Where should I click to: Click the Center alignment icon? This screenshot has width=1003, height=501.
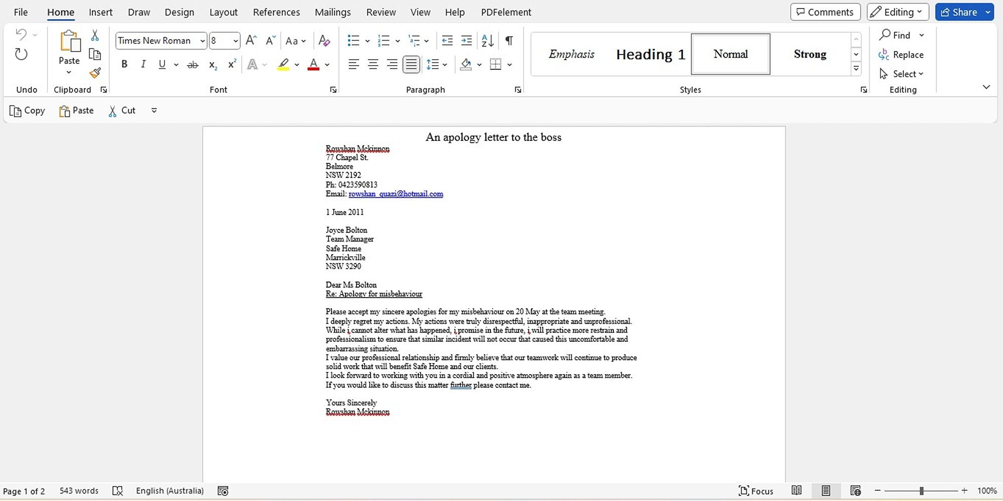pyautogui.click(x=373, y=64)
